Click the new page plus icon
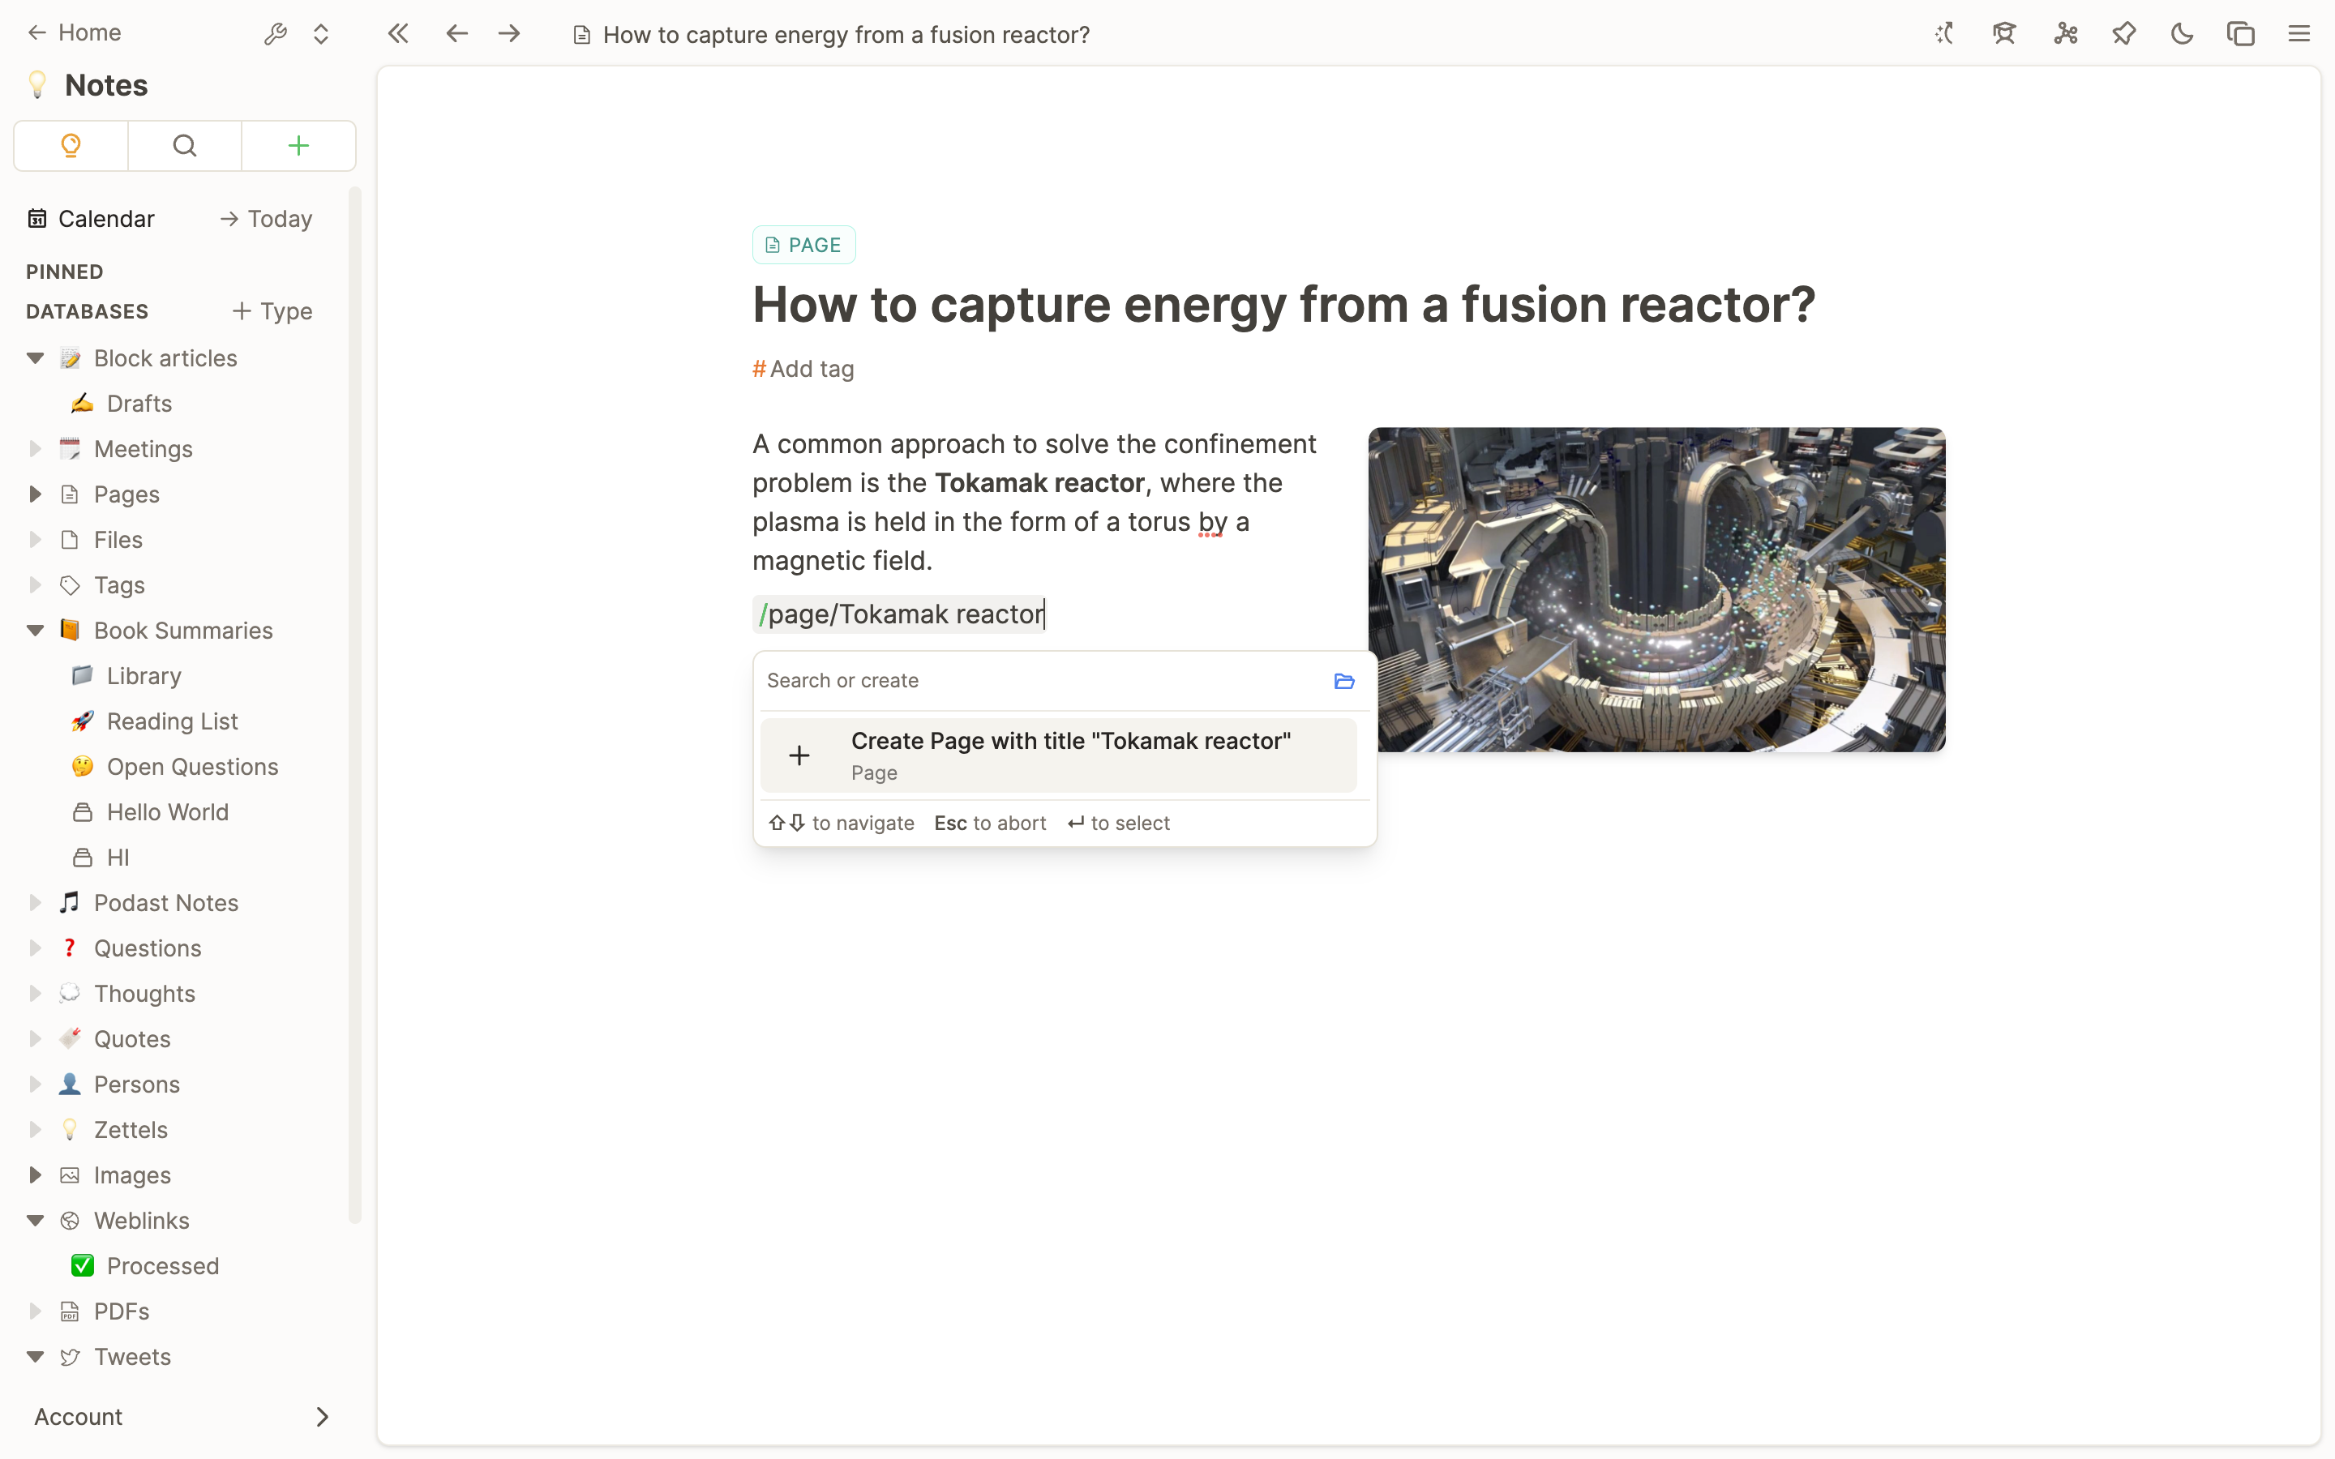This screenshot has width=2335, height=1459. tap(298, 144)
